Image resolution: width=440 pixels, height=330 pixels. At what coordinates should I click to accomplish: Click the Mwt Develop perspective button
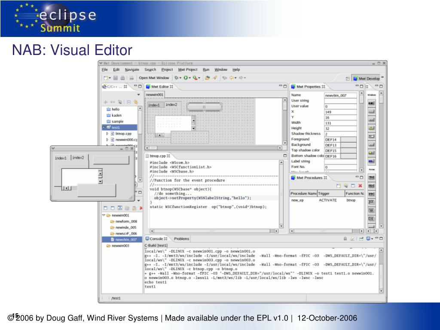366,79
